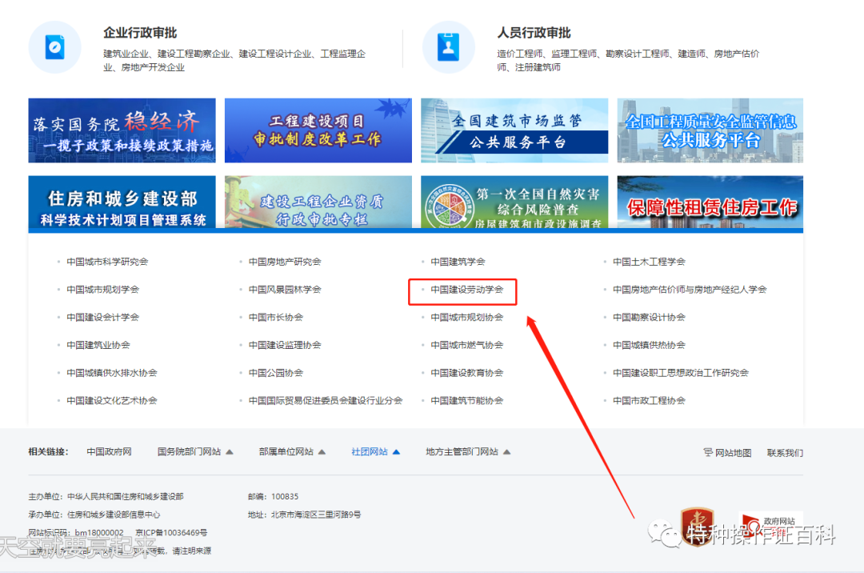Image resolution: width=864 pixels, height=573 pixels.
Task: Click 主办单位 中华人民共和国住房和城乡建设部 text
Action: 106,496
